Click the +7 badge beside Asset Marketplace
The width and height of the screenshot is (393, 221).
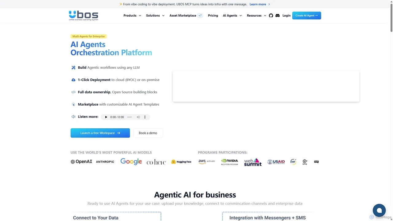[x=200, y=15]
